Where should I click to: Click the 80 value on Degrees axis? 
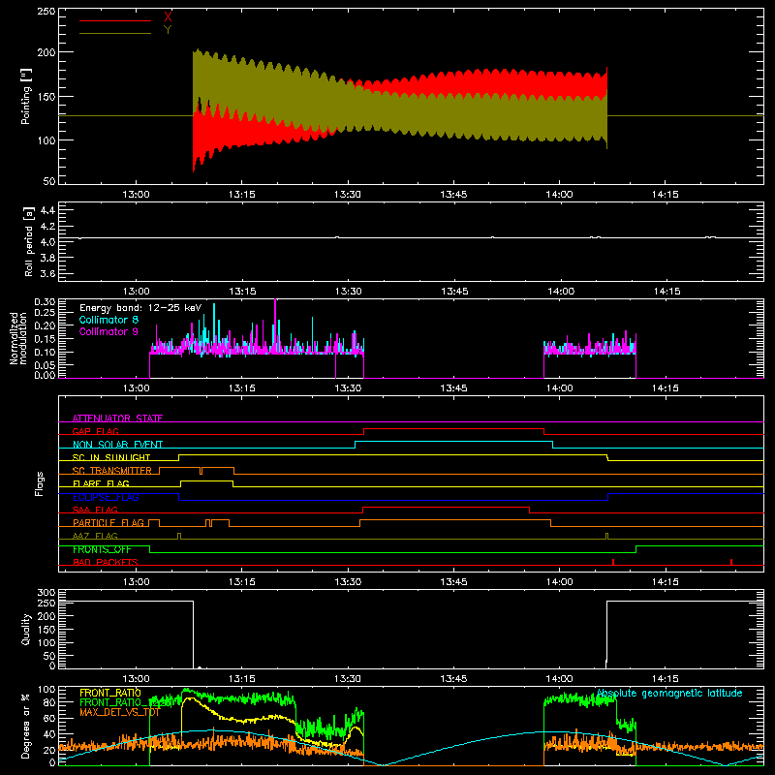point(50,702)
